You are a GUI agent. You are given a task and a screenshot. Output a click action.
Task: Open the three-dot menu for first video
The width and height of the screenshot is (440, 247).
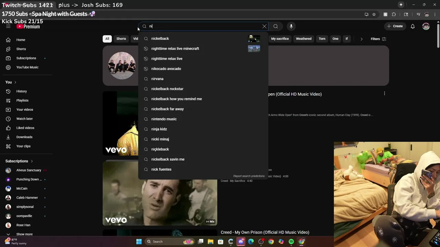384,93
